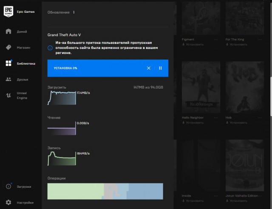Click the 17.4MB/s download speed value
The width and height of the screenshot is (272, 209).
pos(83,93)
